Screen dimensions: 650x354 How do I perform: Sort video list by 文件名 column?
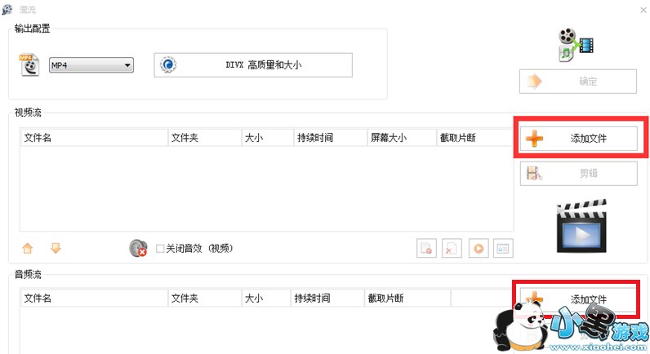tap(94, 138)
